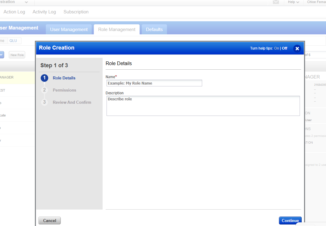The width and height of the screenshot is (326, 226).
Task: Open the Action Log page
Action: (x=14, y=12)
